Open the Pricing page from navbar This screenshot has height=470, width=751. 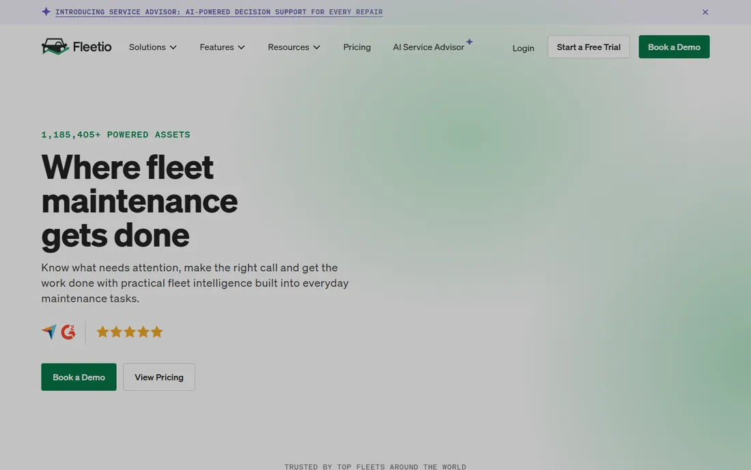(357, 47)
